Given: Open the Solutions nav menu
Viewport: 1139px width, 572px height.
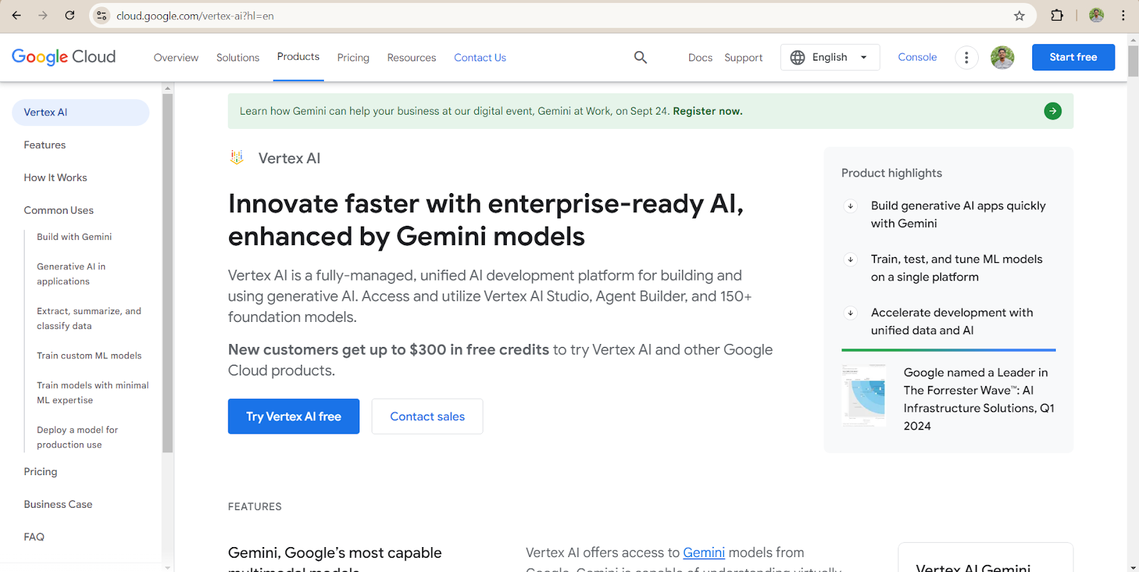Looking at the screenshot, I should 238,58.
